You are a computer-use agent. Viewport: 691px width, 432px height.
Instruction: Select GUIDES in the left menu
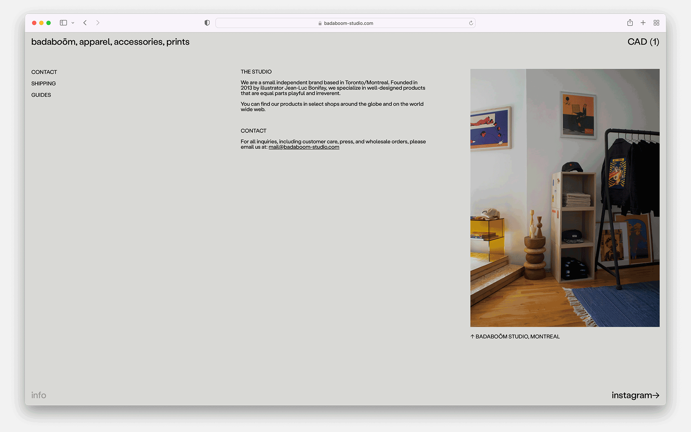41,95
